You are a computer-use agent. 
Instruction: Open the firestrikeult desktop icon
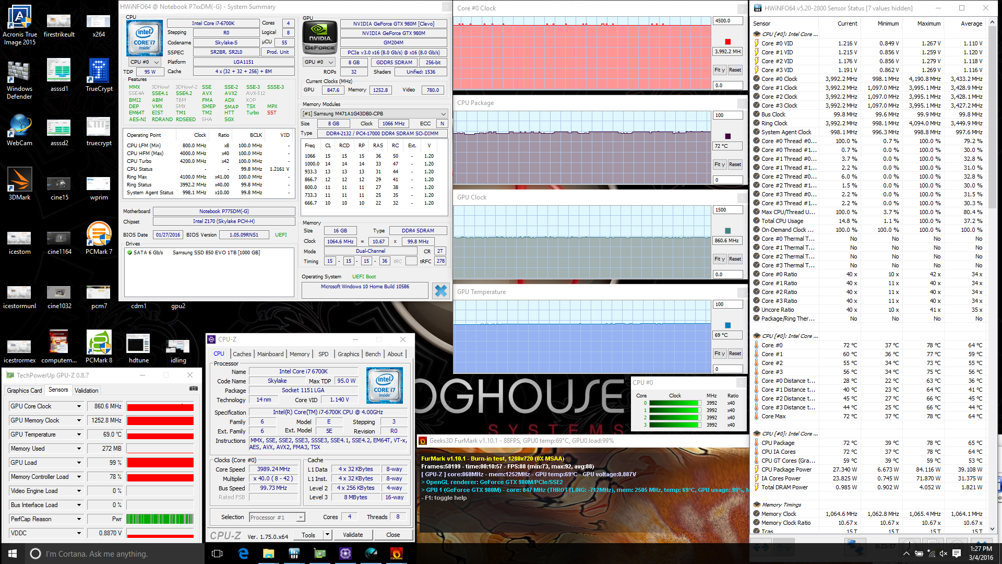[x=59, y=25]
